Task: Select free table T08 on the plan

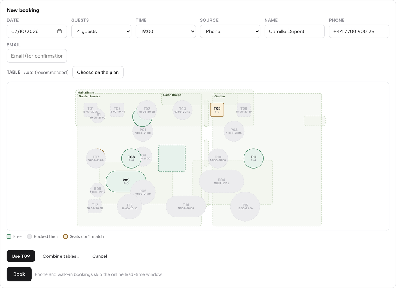Action: (131, 158)
